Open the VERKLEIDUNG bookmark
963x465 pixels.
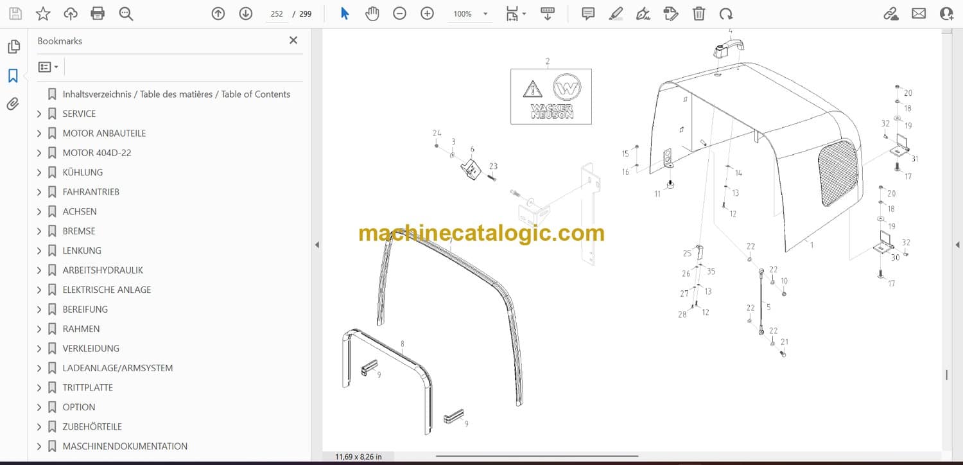(x=91, y=348)
